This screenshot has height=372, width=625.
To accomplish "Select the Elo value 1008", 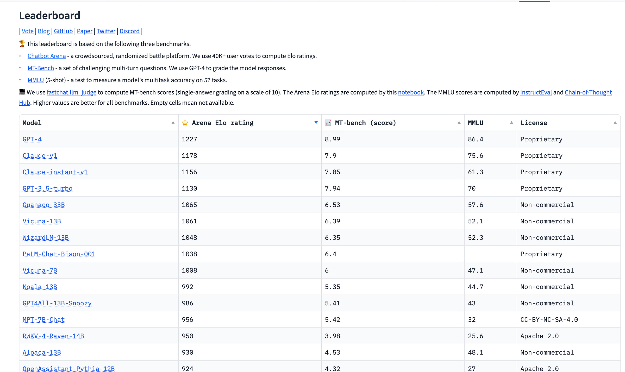I will point(189,270).
